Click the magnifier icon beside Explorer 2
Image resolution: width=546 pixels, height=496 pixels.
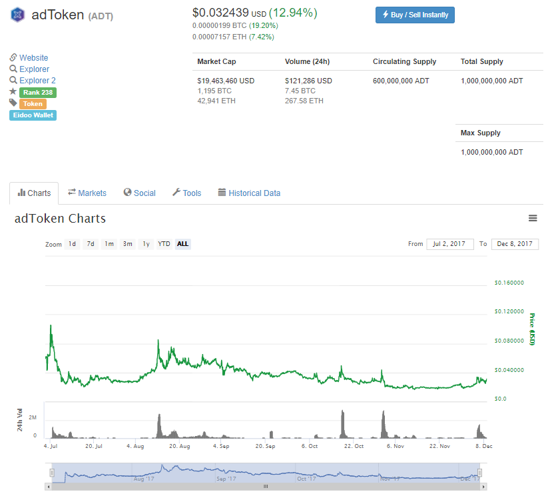(13, 80)
